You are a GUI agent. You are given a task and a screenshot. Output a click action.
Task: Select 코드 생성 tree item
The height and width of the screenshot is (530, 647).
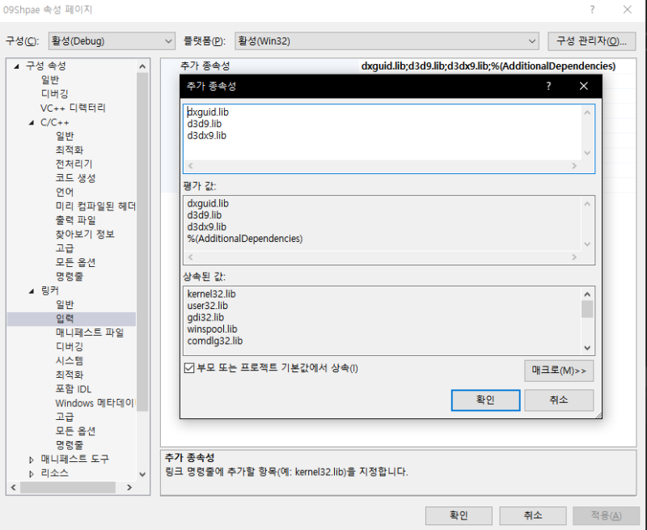(75, 178)
